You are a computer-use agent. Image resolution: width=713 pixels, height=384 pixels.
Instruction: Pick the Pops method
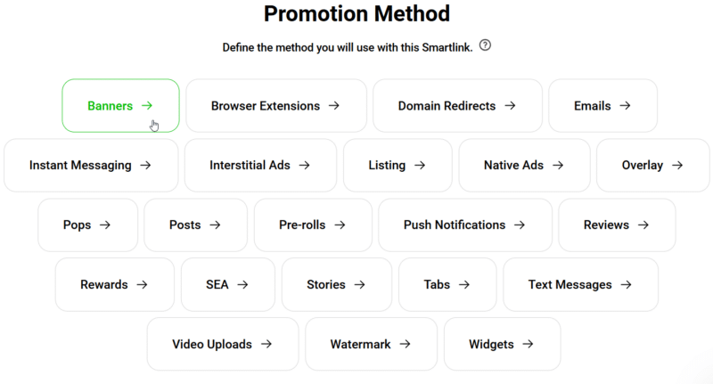point(87,225)
